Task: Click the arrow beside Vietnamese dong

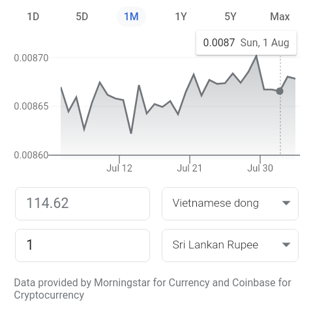Action: point(286,203)
